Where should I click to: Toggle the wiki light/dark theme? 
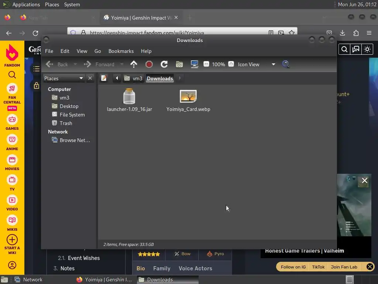click(367, 49)
